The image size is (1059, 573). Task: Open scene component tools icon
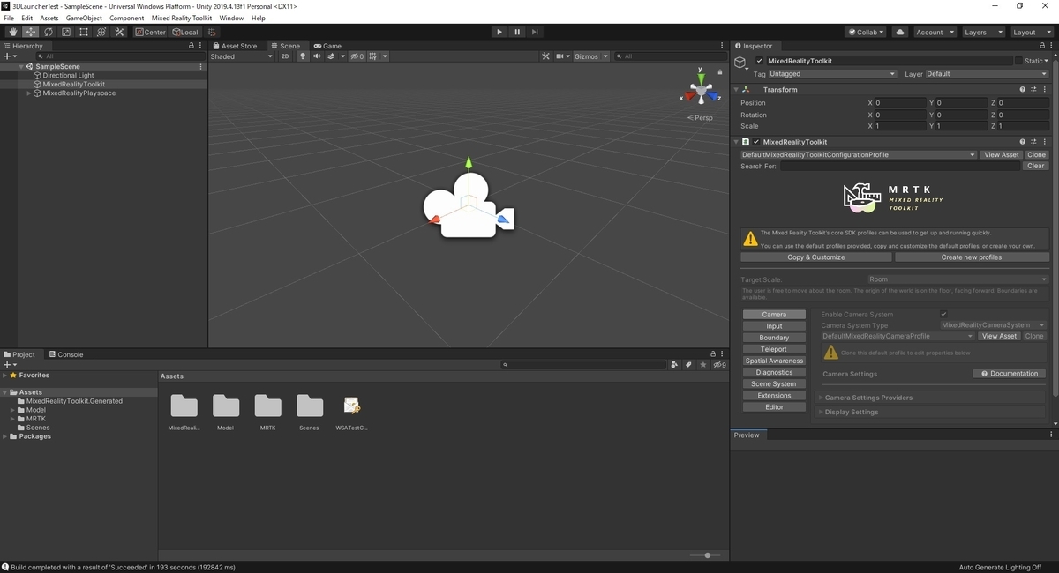coord(546,56)
